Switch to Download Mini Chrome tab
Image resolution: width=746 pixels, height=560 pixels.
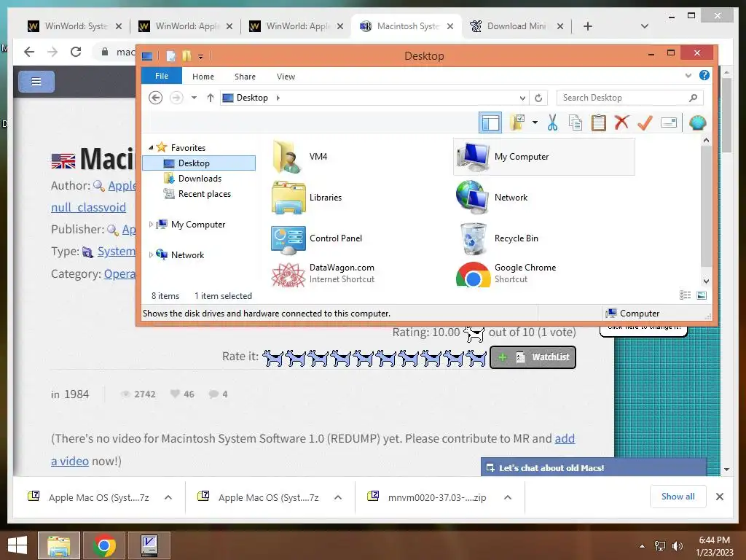[517, 26]
